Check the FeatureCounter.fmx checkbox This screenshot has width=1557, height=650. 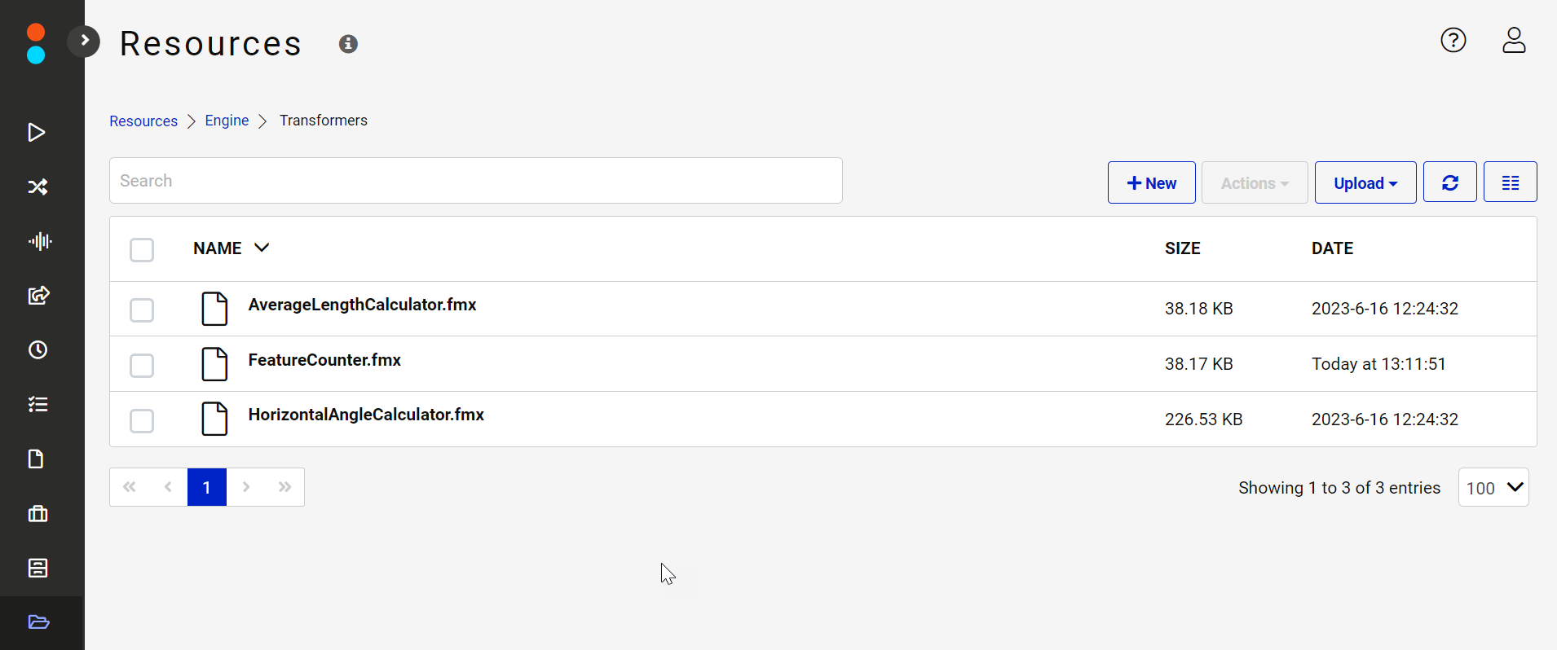coord(142,365)
